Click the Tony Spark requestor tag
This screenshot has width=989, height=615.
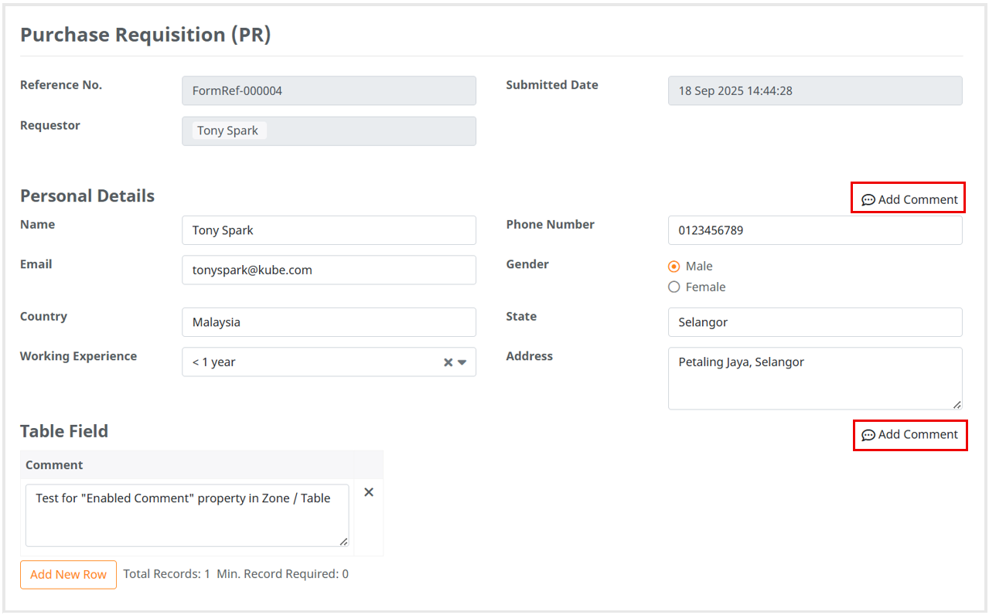[228, 131]
